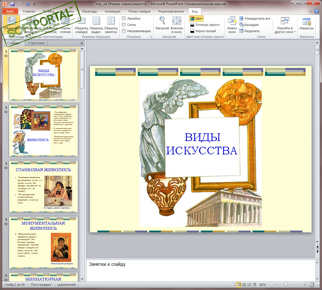This screenshot has width=322, height=290.
Task: Click in the Заметки к слайду notes field
Action: click(x=201, y=270)
